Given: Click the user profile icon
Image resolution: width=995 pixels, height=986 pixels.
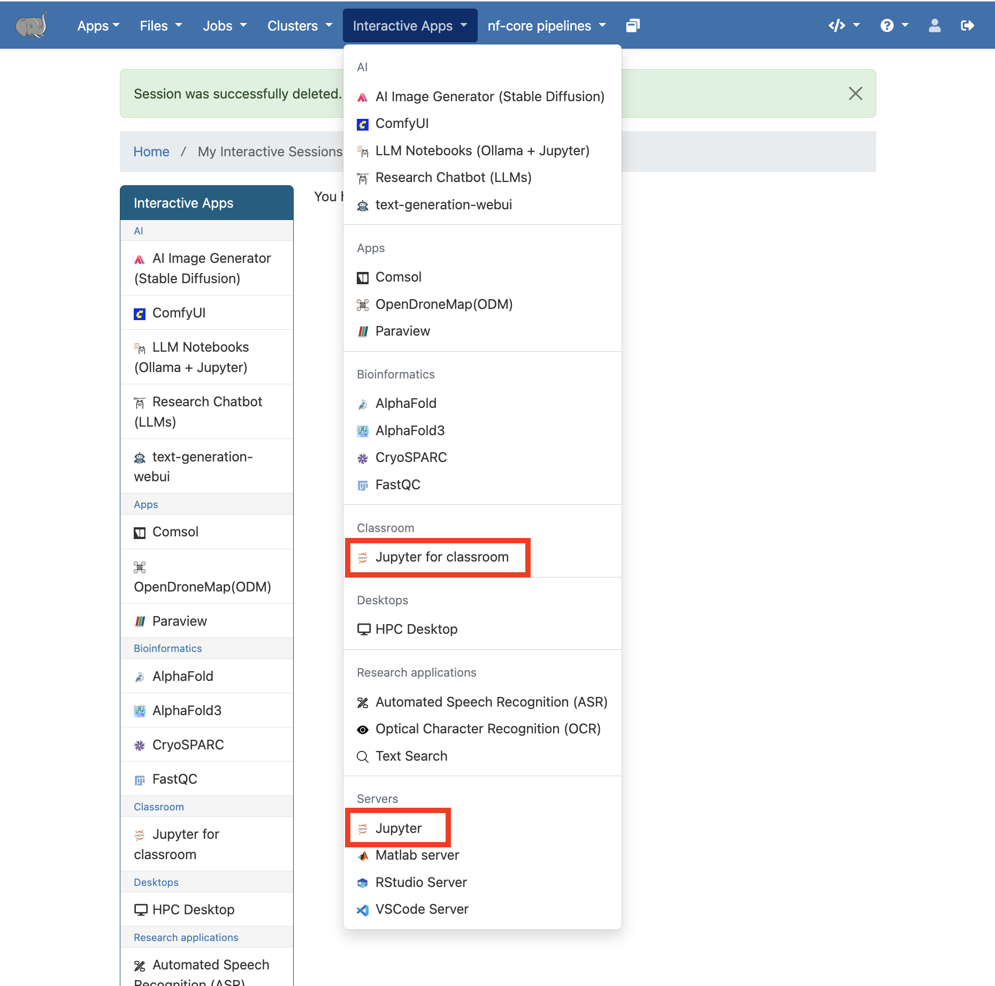Looking at the screenshot, I should pyautogui.click(x=934, y=26).
